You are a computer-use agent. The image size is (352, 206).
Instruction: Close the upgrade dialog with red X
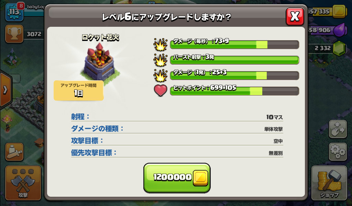[x=295, y=16]
